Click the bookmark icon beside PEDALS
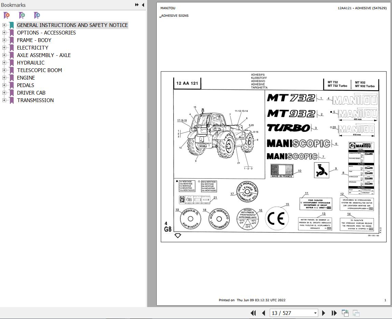Screen dimensions: 392x319 click(x=12, y=85)
